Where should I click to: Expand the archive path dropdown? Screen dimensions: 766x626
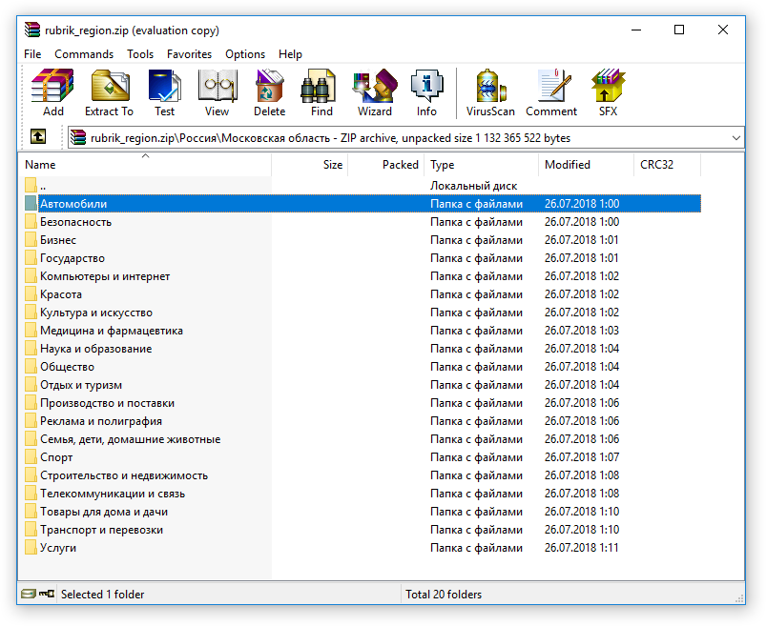click(x=735, y=138)
